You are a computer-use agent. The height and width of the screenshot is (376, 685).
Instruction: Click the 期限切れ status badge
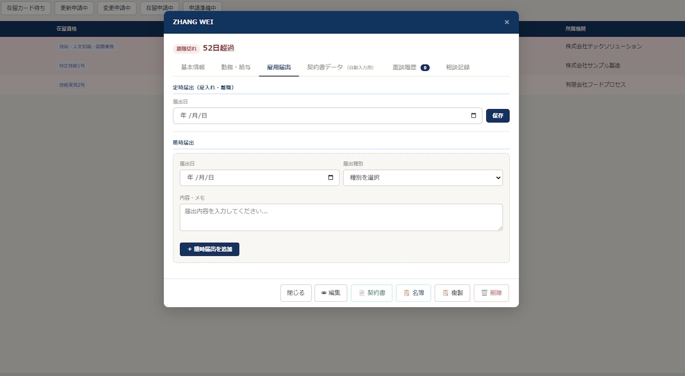[x=186, y=49]
